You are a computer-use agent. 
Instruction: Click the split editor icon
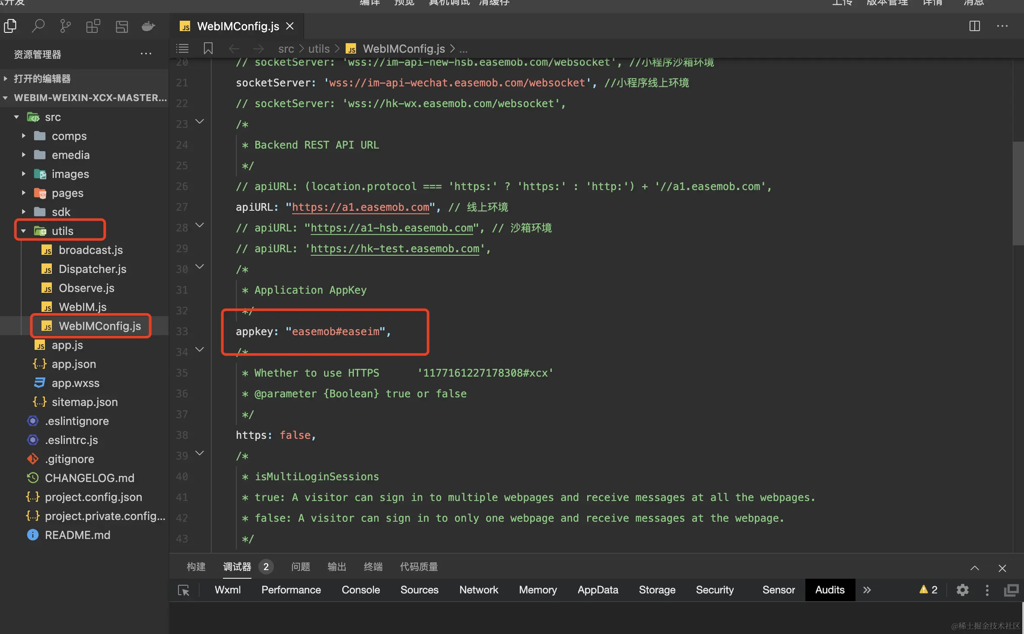975,26
